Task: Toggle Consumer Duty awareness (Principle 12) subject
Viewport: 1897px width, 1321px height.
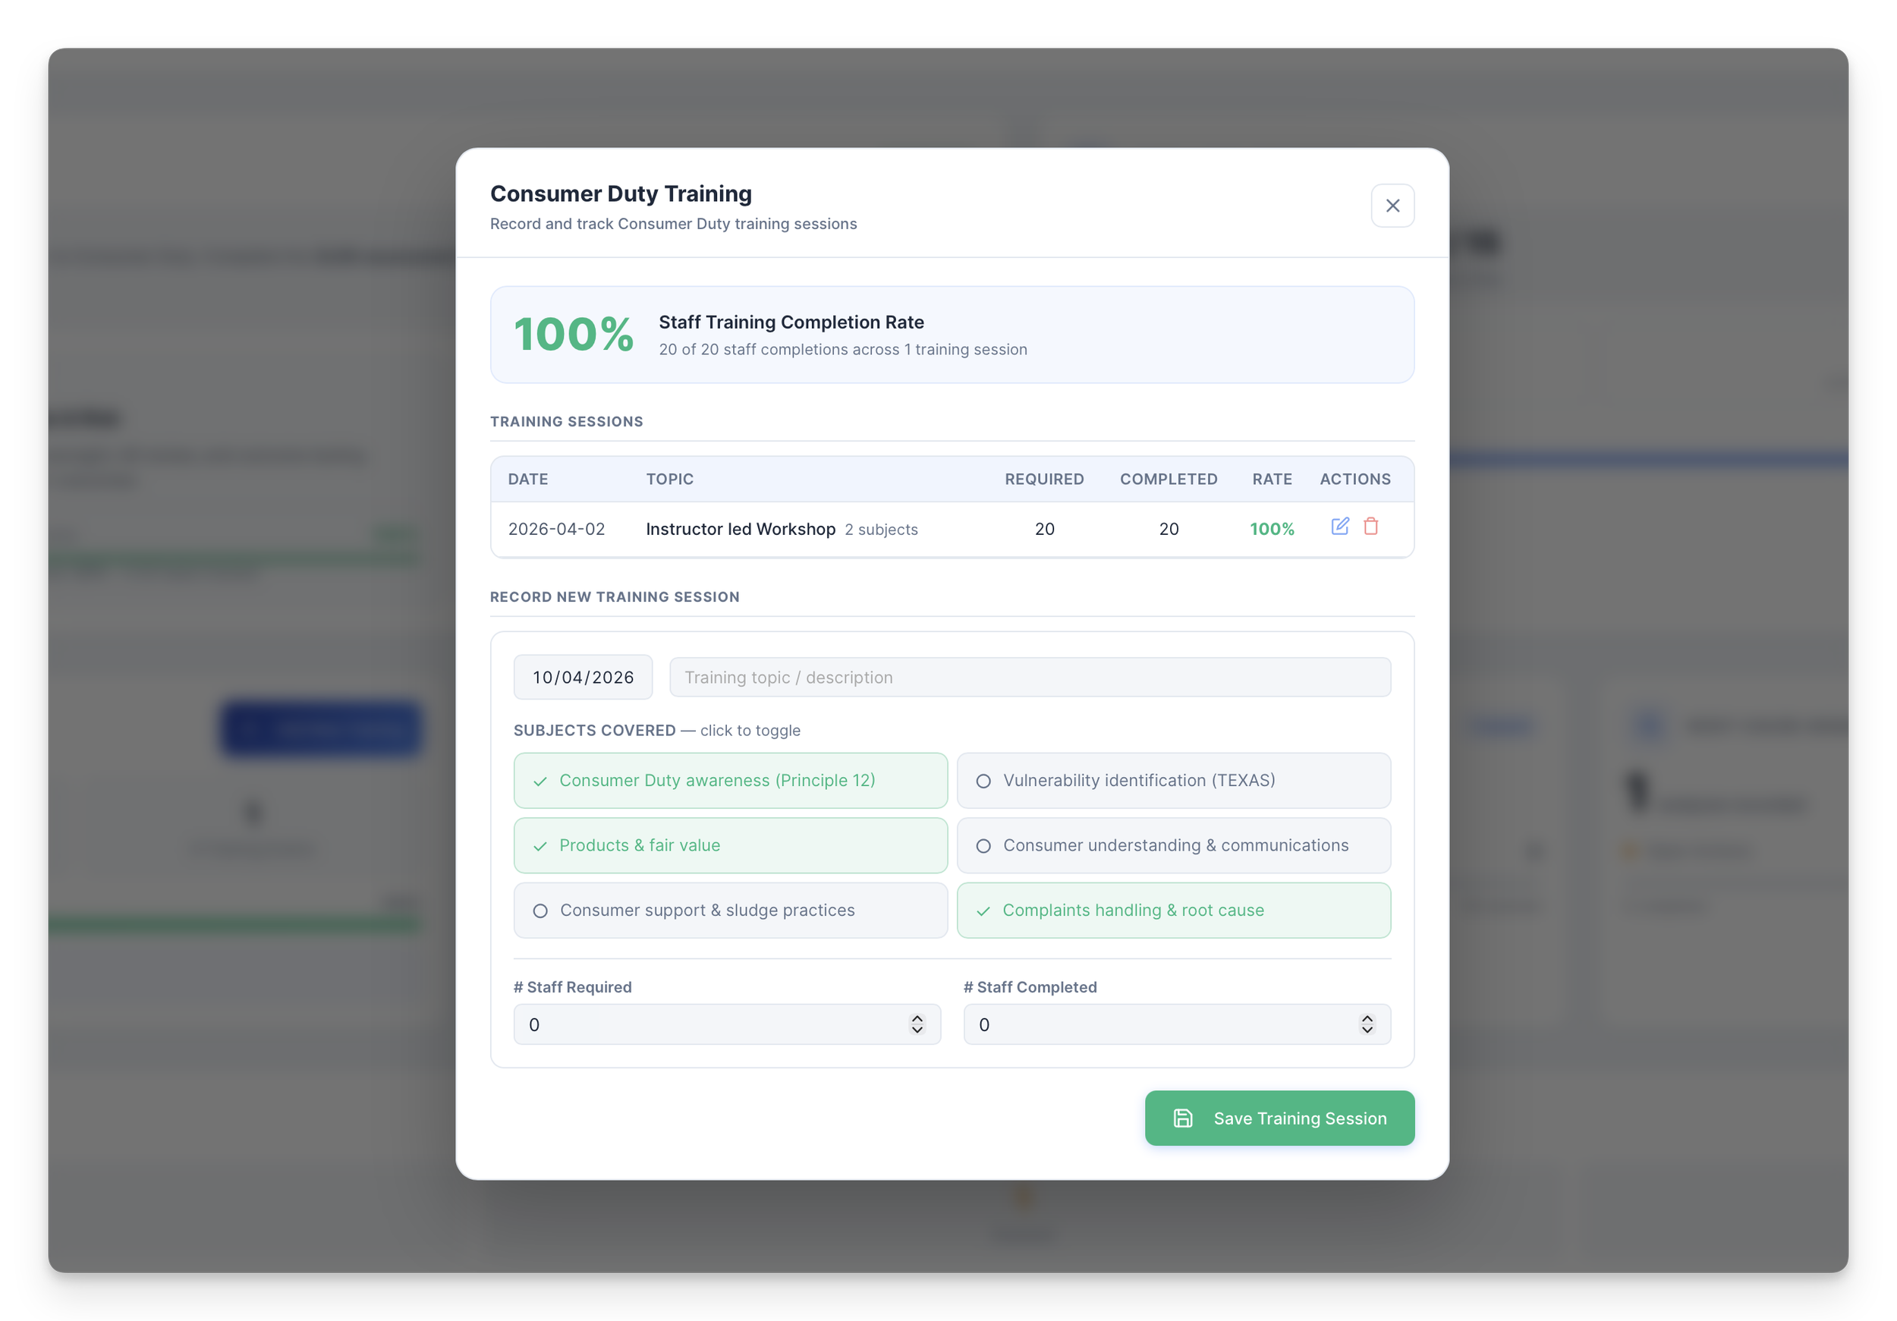Action: (x=729, y=780)
